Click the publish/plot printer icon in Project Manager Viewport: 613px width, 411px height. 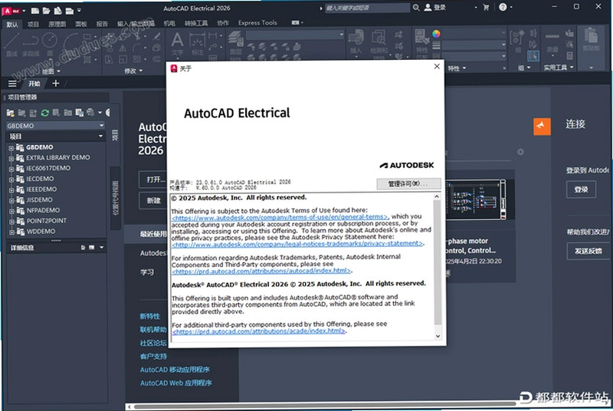(90, 113)
